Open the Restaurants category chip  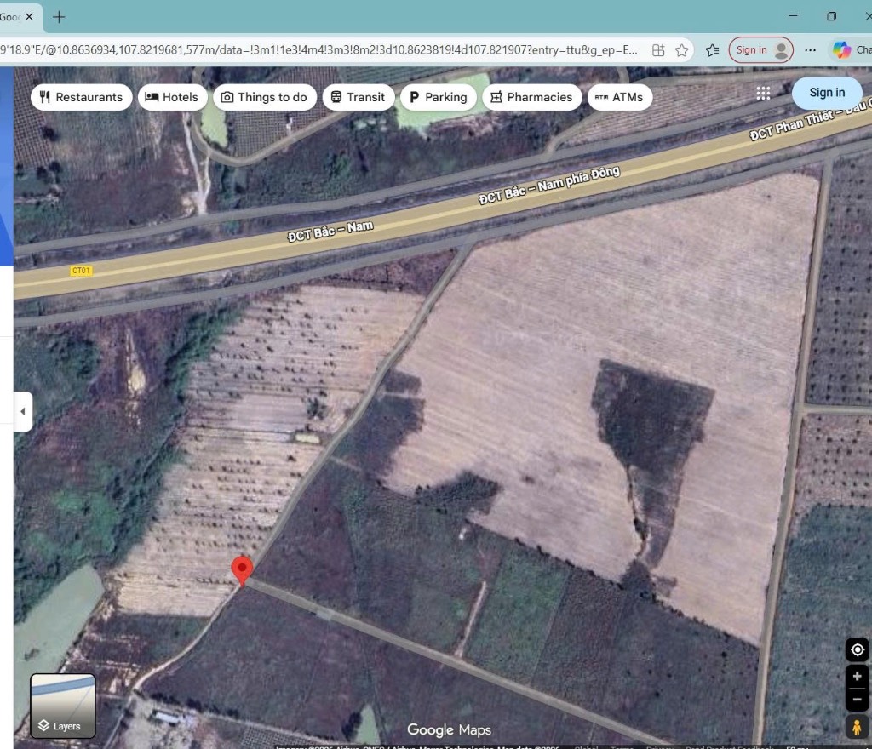[x=81, y=97]
